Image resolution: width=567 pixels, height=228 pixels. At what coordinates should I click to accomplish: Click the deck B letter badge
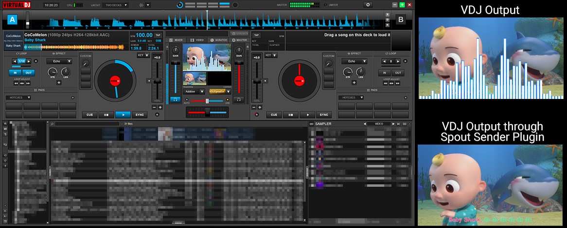400,19
